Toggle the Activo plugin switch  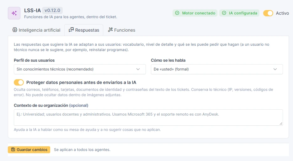268,13
